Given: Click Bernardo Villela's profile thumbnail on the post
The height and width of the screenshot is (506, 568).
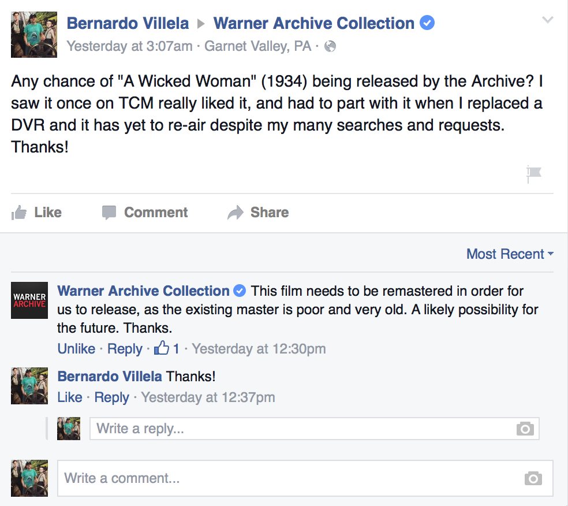Looking at the screenshot, I should [33, 35].
